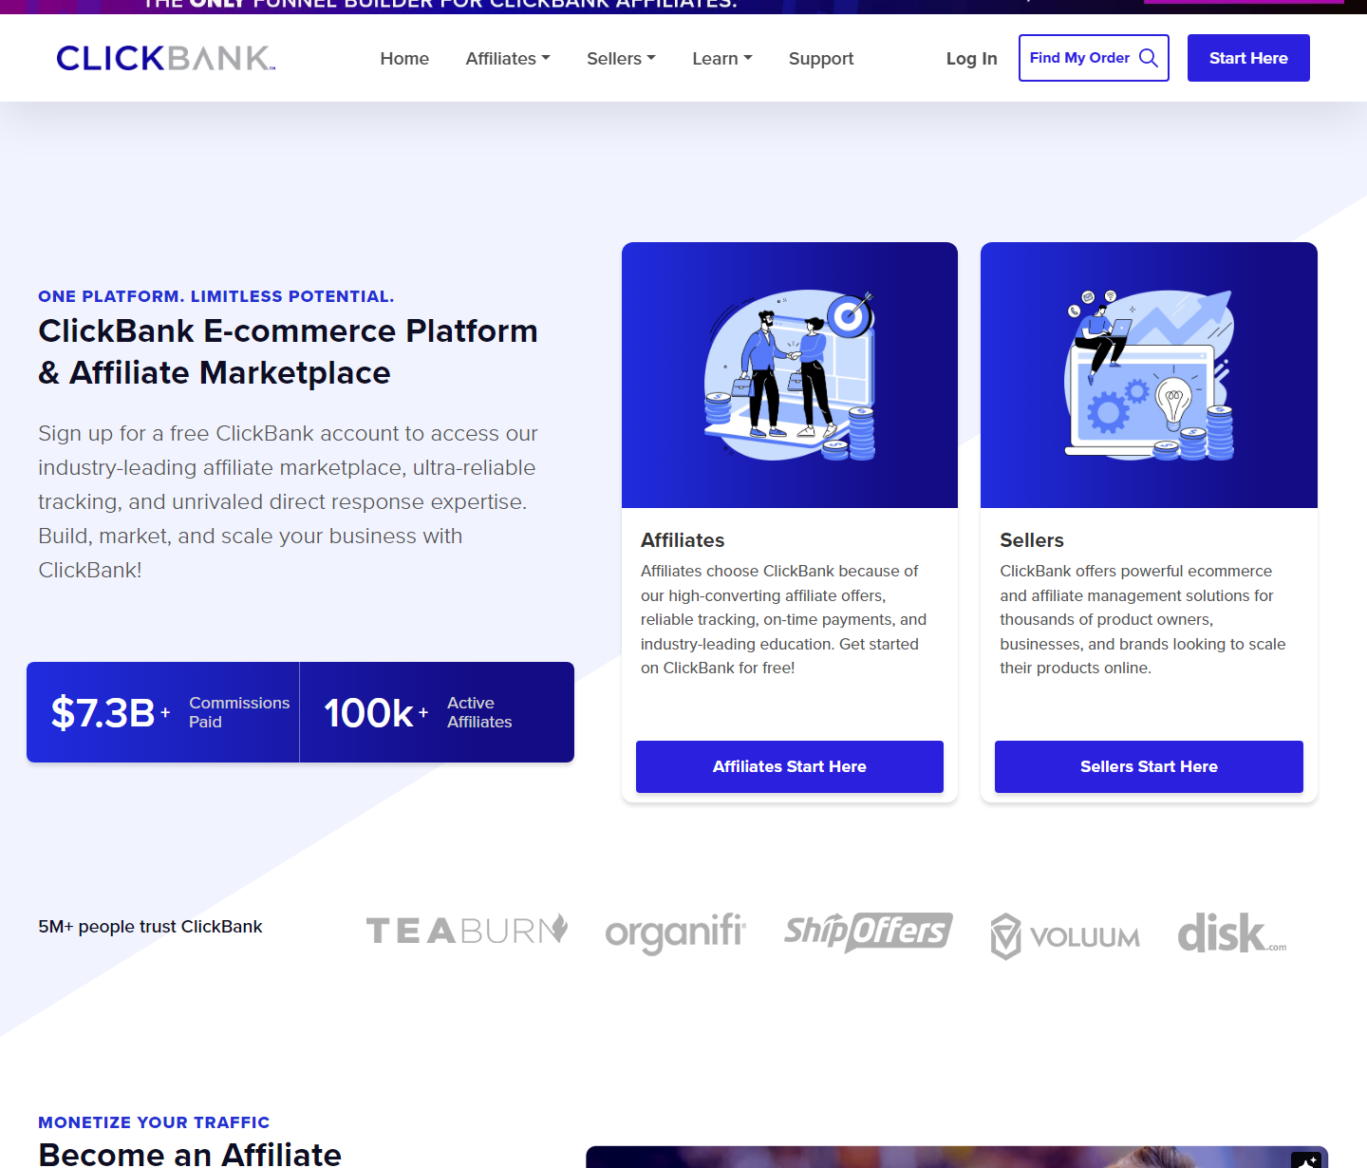Image resolution: width=1367 pixels, height=1168 pixels.
Task: Click the $7.3B Commissions Paid stat
Action: (163, 712)
